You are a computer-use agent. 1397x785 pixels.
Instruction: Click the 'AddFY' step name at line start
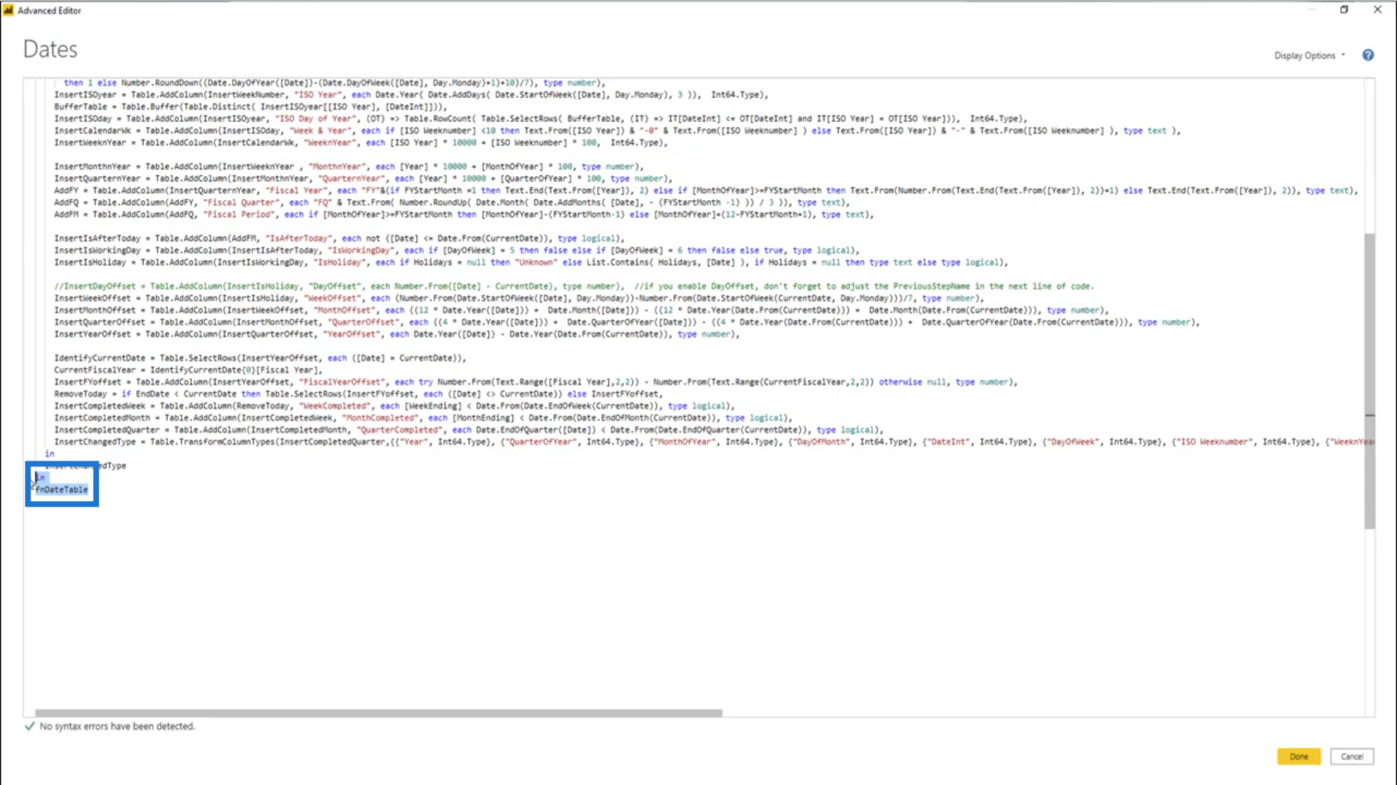67,190
